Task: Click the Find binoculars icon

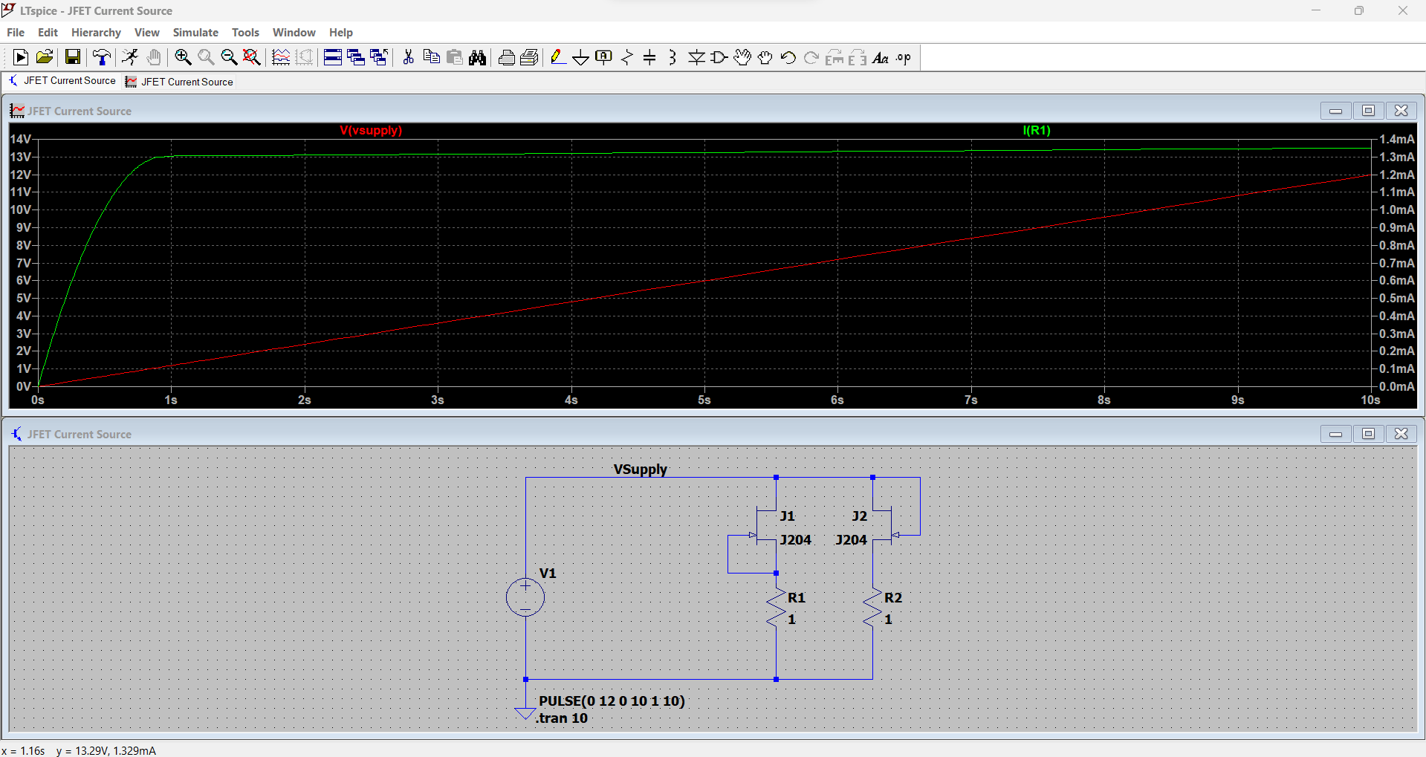Action: coord(478,57)
